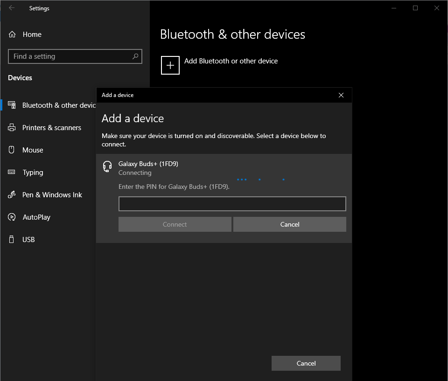Click the USB icon in sidebar
Image resolution: width=448 pixels, height=381 pixels.
click(x=12, y=240)
